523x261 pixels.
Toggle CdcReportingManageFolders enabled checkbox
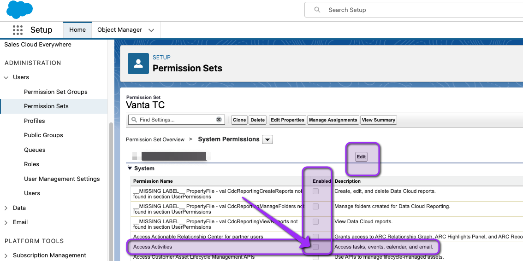click(x=315, y=206)
